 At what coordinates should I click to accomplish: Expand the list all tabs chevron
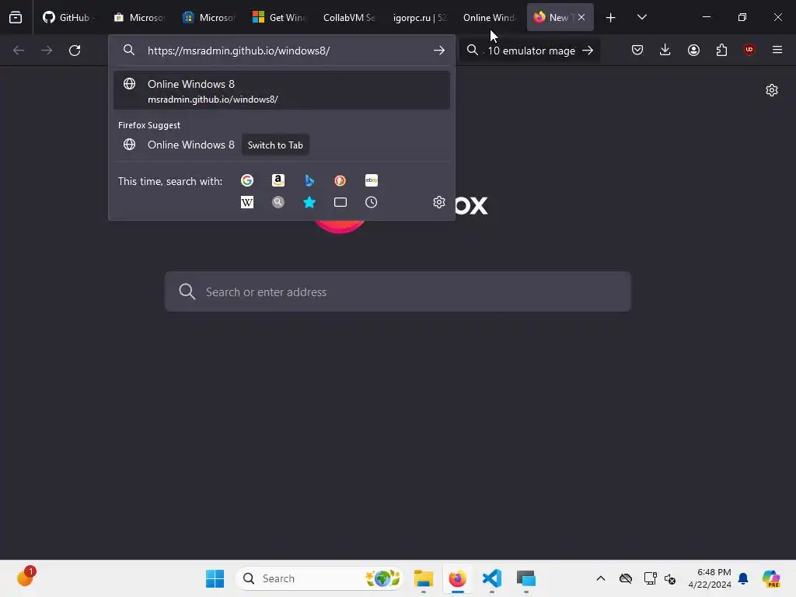click(x=641, y=17)
